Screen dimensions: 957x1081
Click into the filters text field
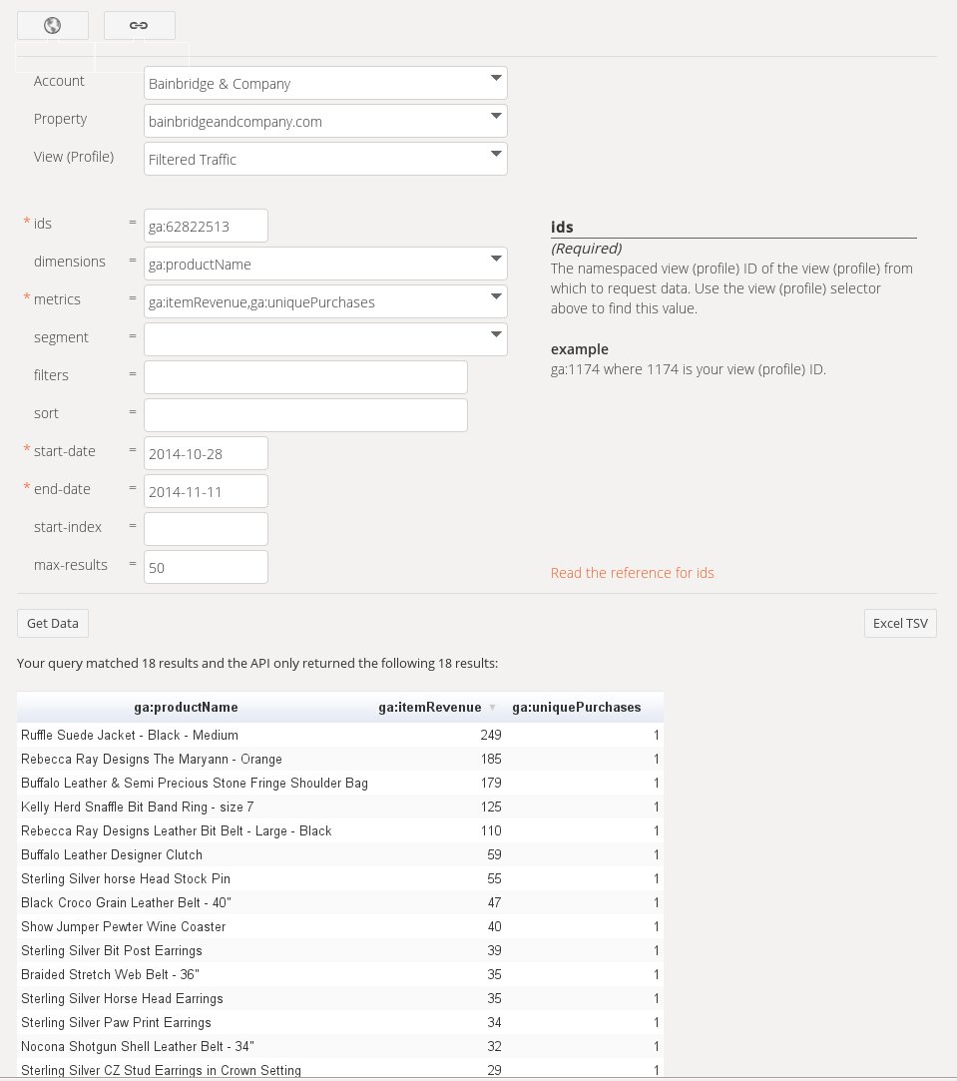coord(305,377)
